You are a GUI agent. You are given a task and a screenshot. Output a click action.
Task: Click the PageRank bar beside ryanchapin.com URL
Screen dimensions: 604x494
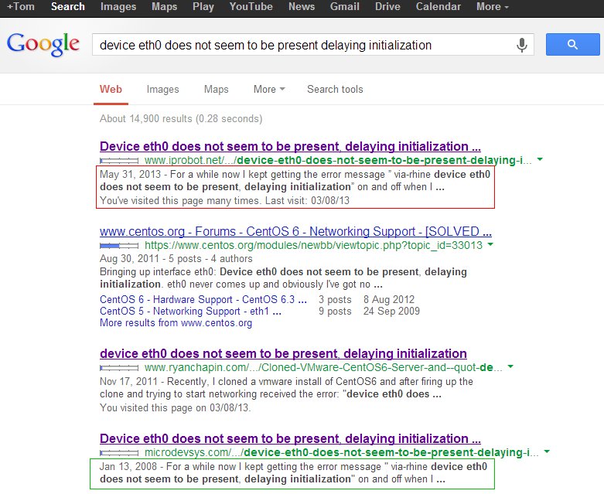tap(119, 368)
